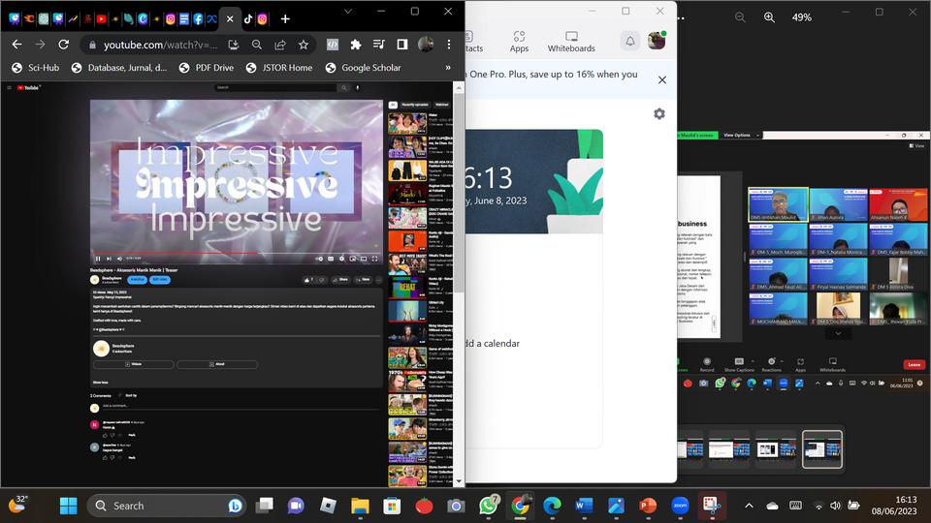Zoom out on photo viewer
The image size is (931, 523).
pos(740,17)
